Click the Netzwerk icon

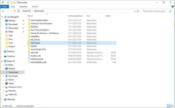point(5,99)
